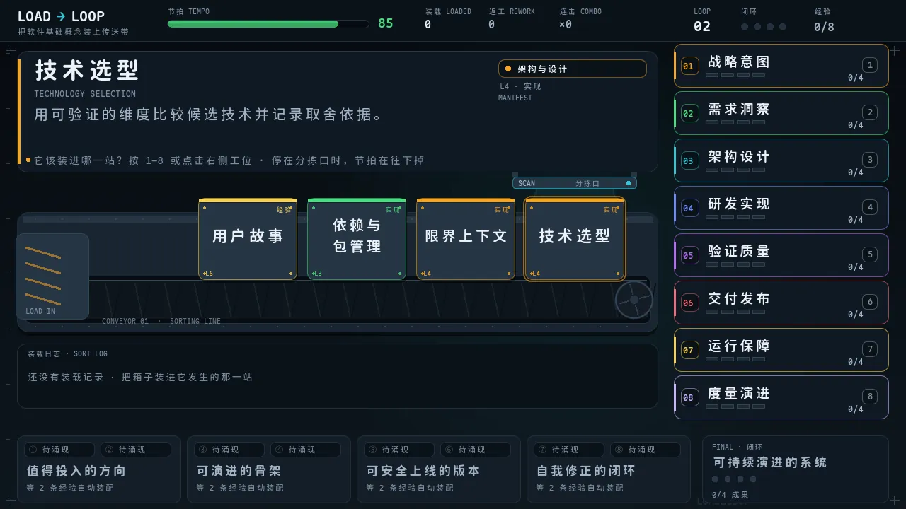Open the 可安全上线的版本 outcome card
This screenshot has height=509, width=906.
point(439,469)
